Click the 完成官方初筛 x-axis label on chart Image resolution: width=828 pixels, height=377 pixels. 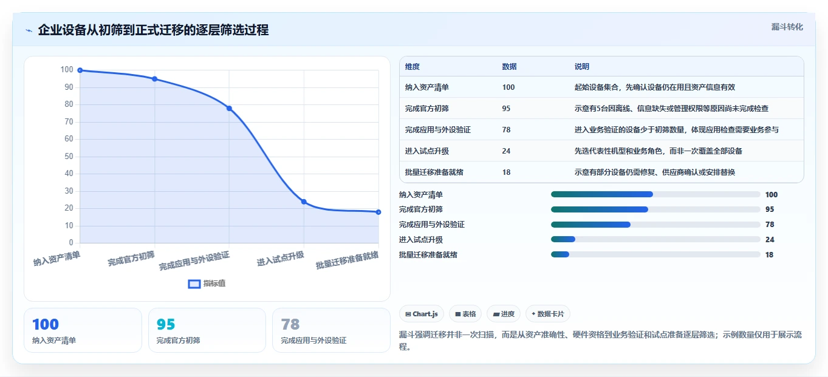(x=131, y=258)
